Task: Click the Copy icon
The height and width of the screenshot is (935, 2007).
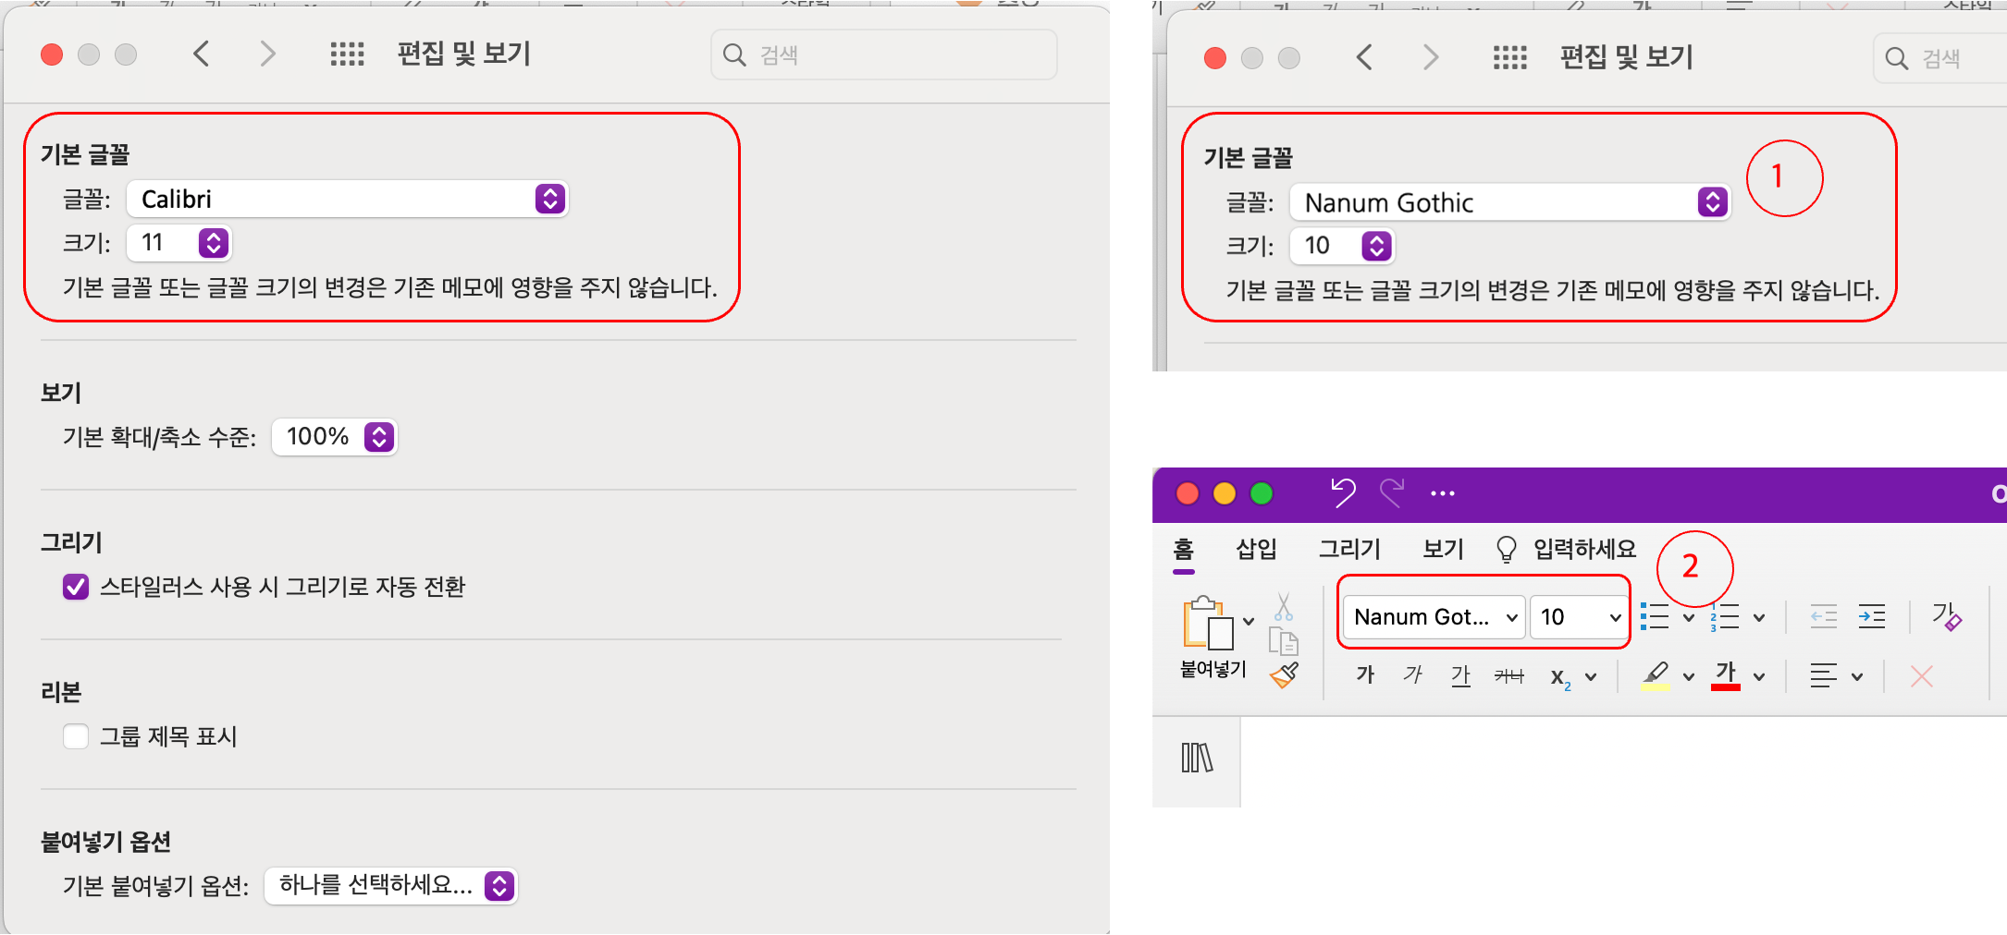Action: (x=1284, y=639)
